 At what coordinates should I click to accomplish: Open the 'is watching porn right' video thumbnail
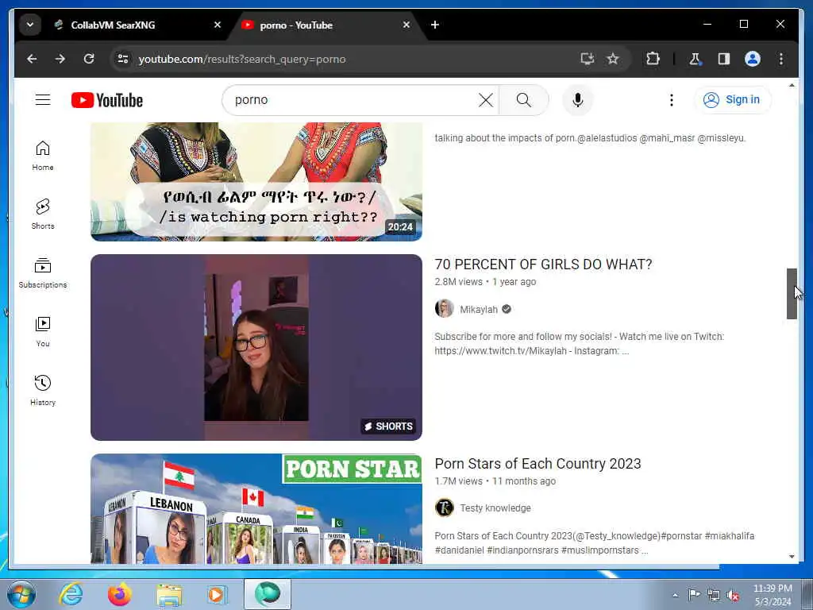(x=256, y=182)
